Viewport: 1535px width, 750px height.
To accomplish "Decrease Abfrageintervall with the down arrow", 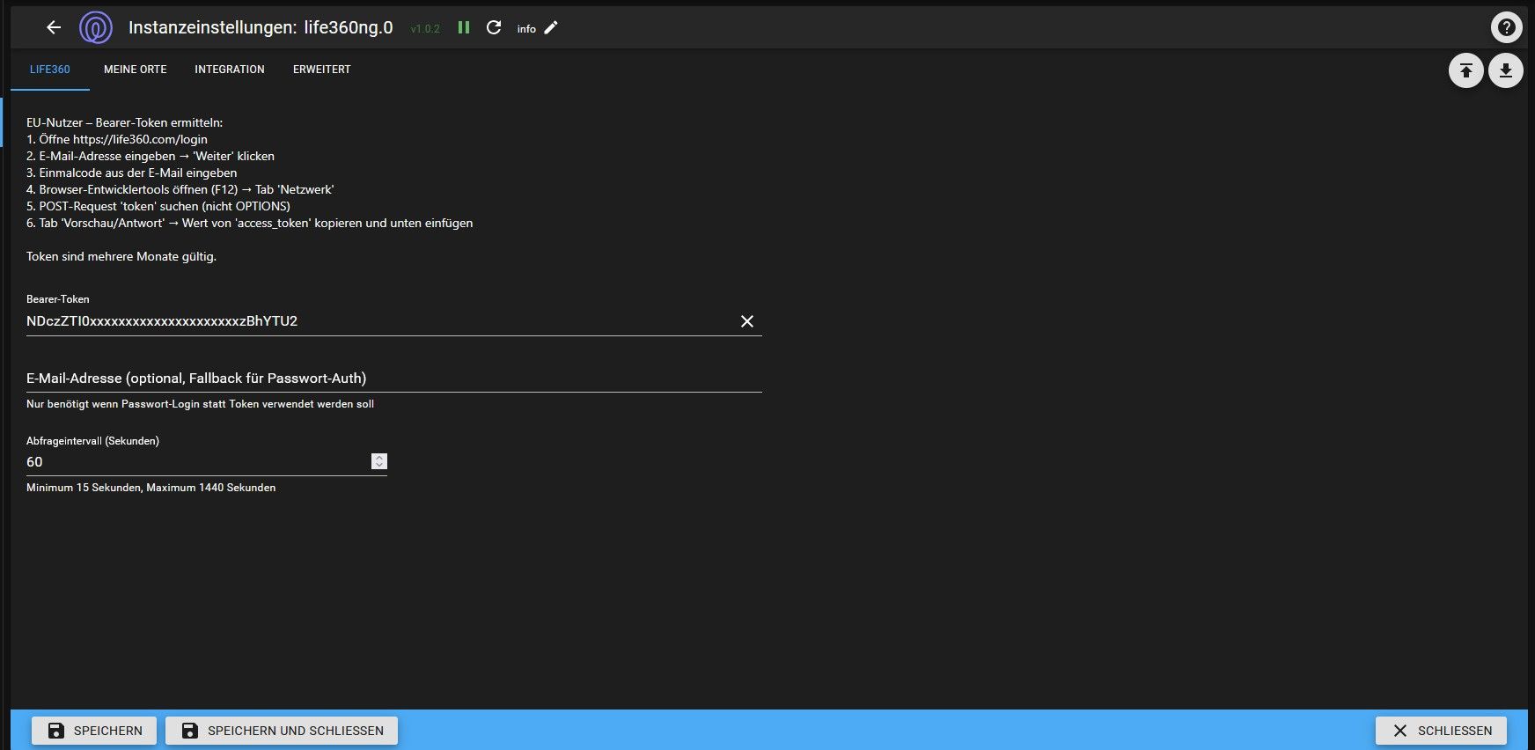I will click(x=379, y=466).
